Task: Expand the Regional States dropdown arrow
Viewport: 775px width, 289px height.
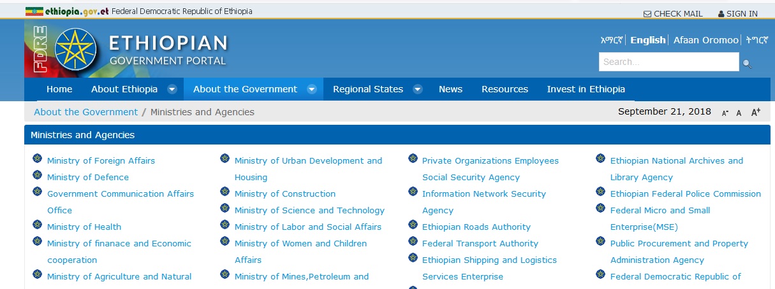Action: [x=418, y=89]
